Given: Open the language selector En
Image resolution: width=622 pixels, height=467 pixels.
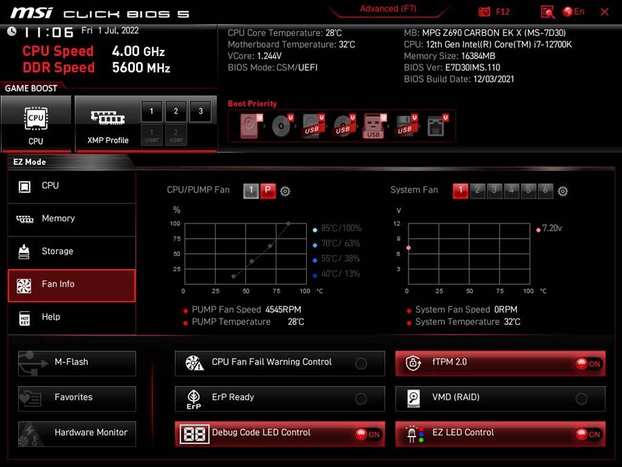Looking at the screenshot, I should coord(574,12).
